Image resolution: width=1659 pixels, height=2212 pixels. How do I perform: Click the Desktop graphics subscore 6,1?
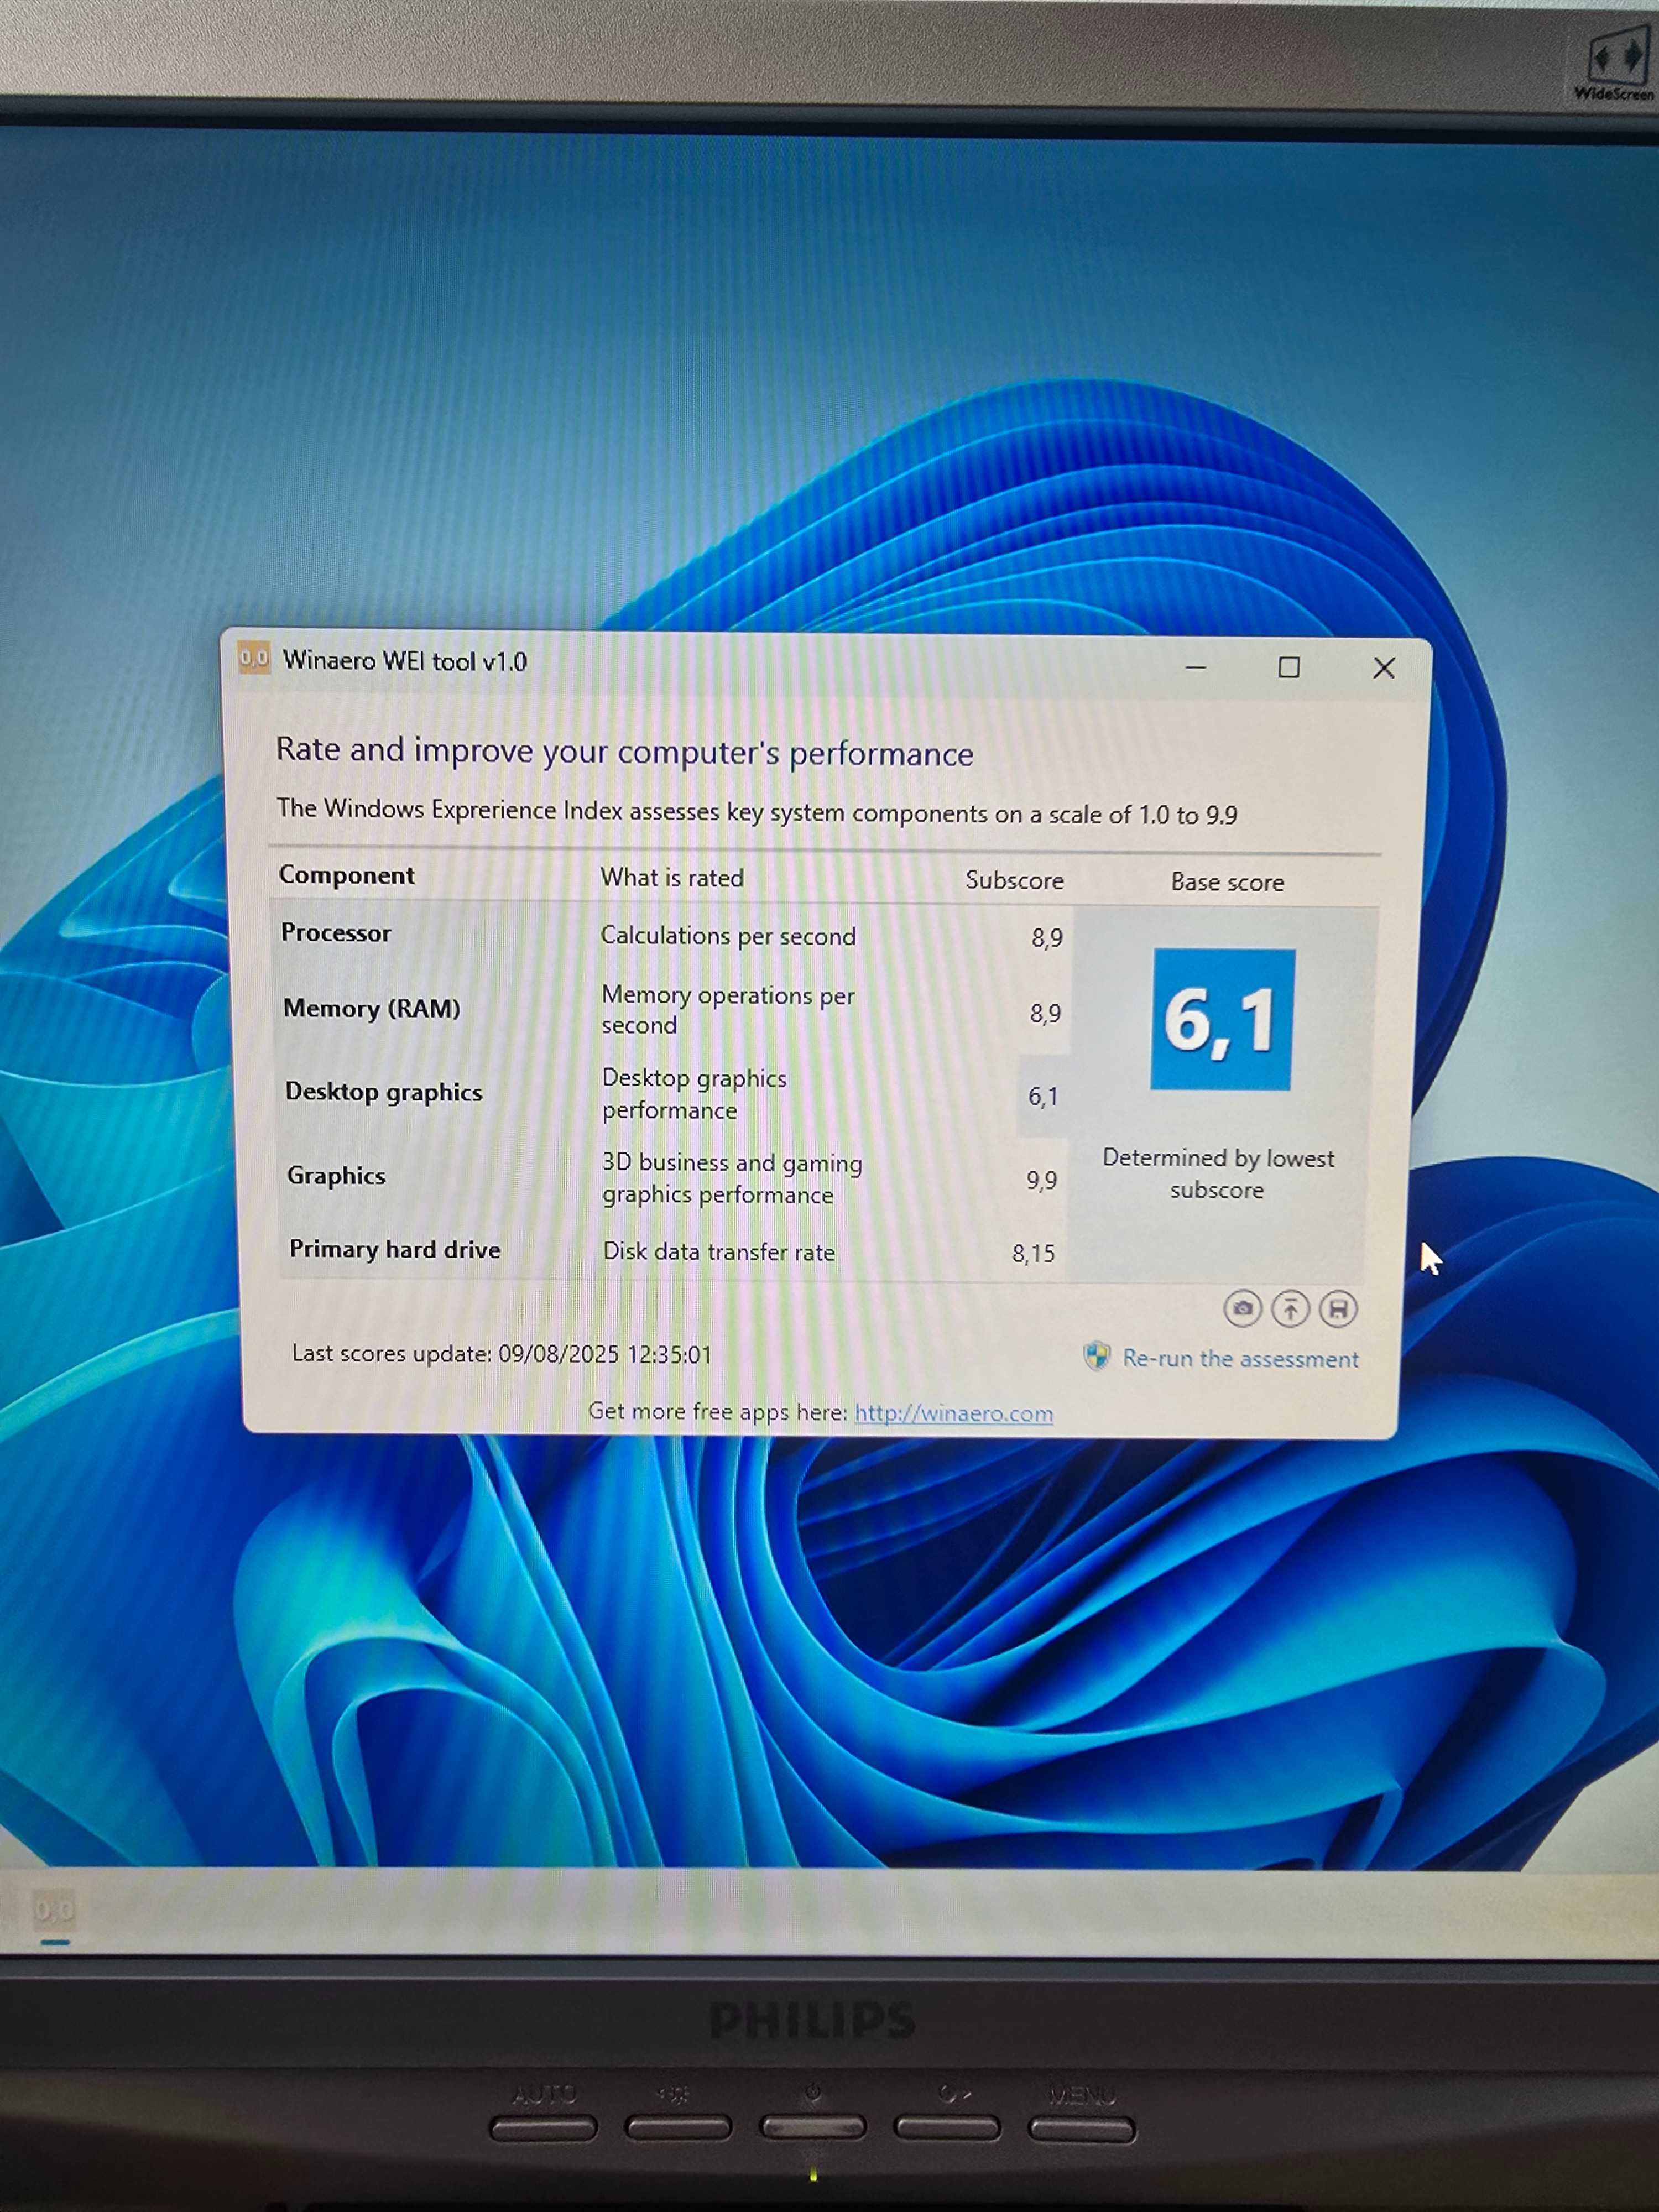click(1043, 1097)
